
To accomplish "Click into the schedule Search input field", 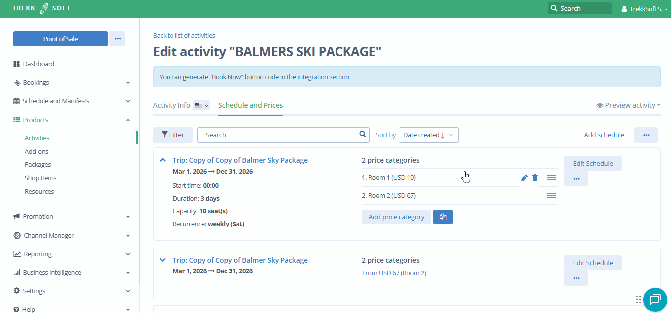I will (279, 135).
